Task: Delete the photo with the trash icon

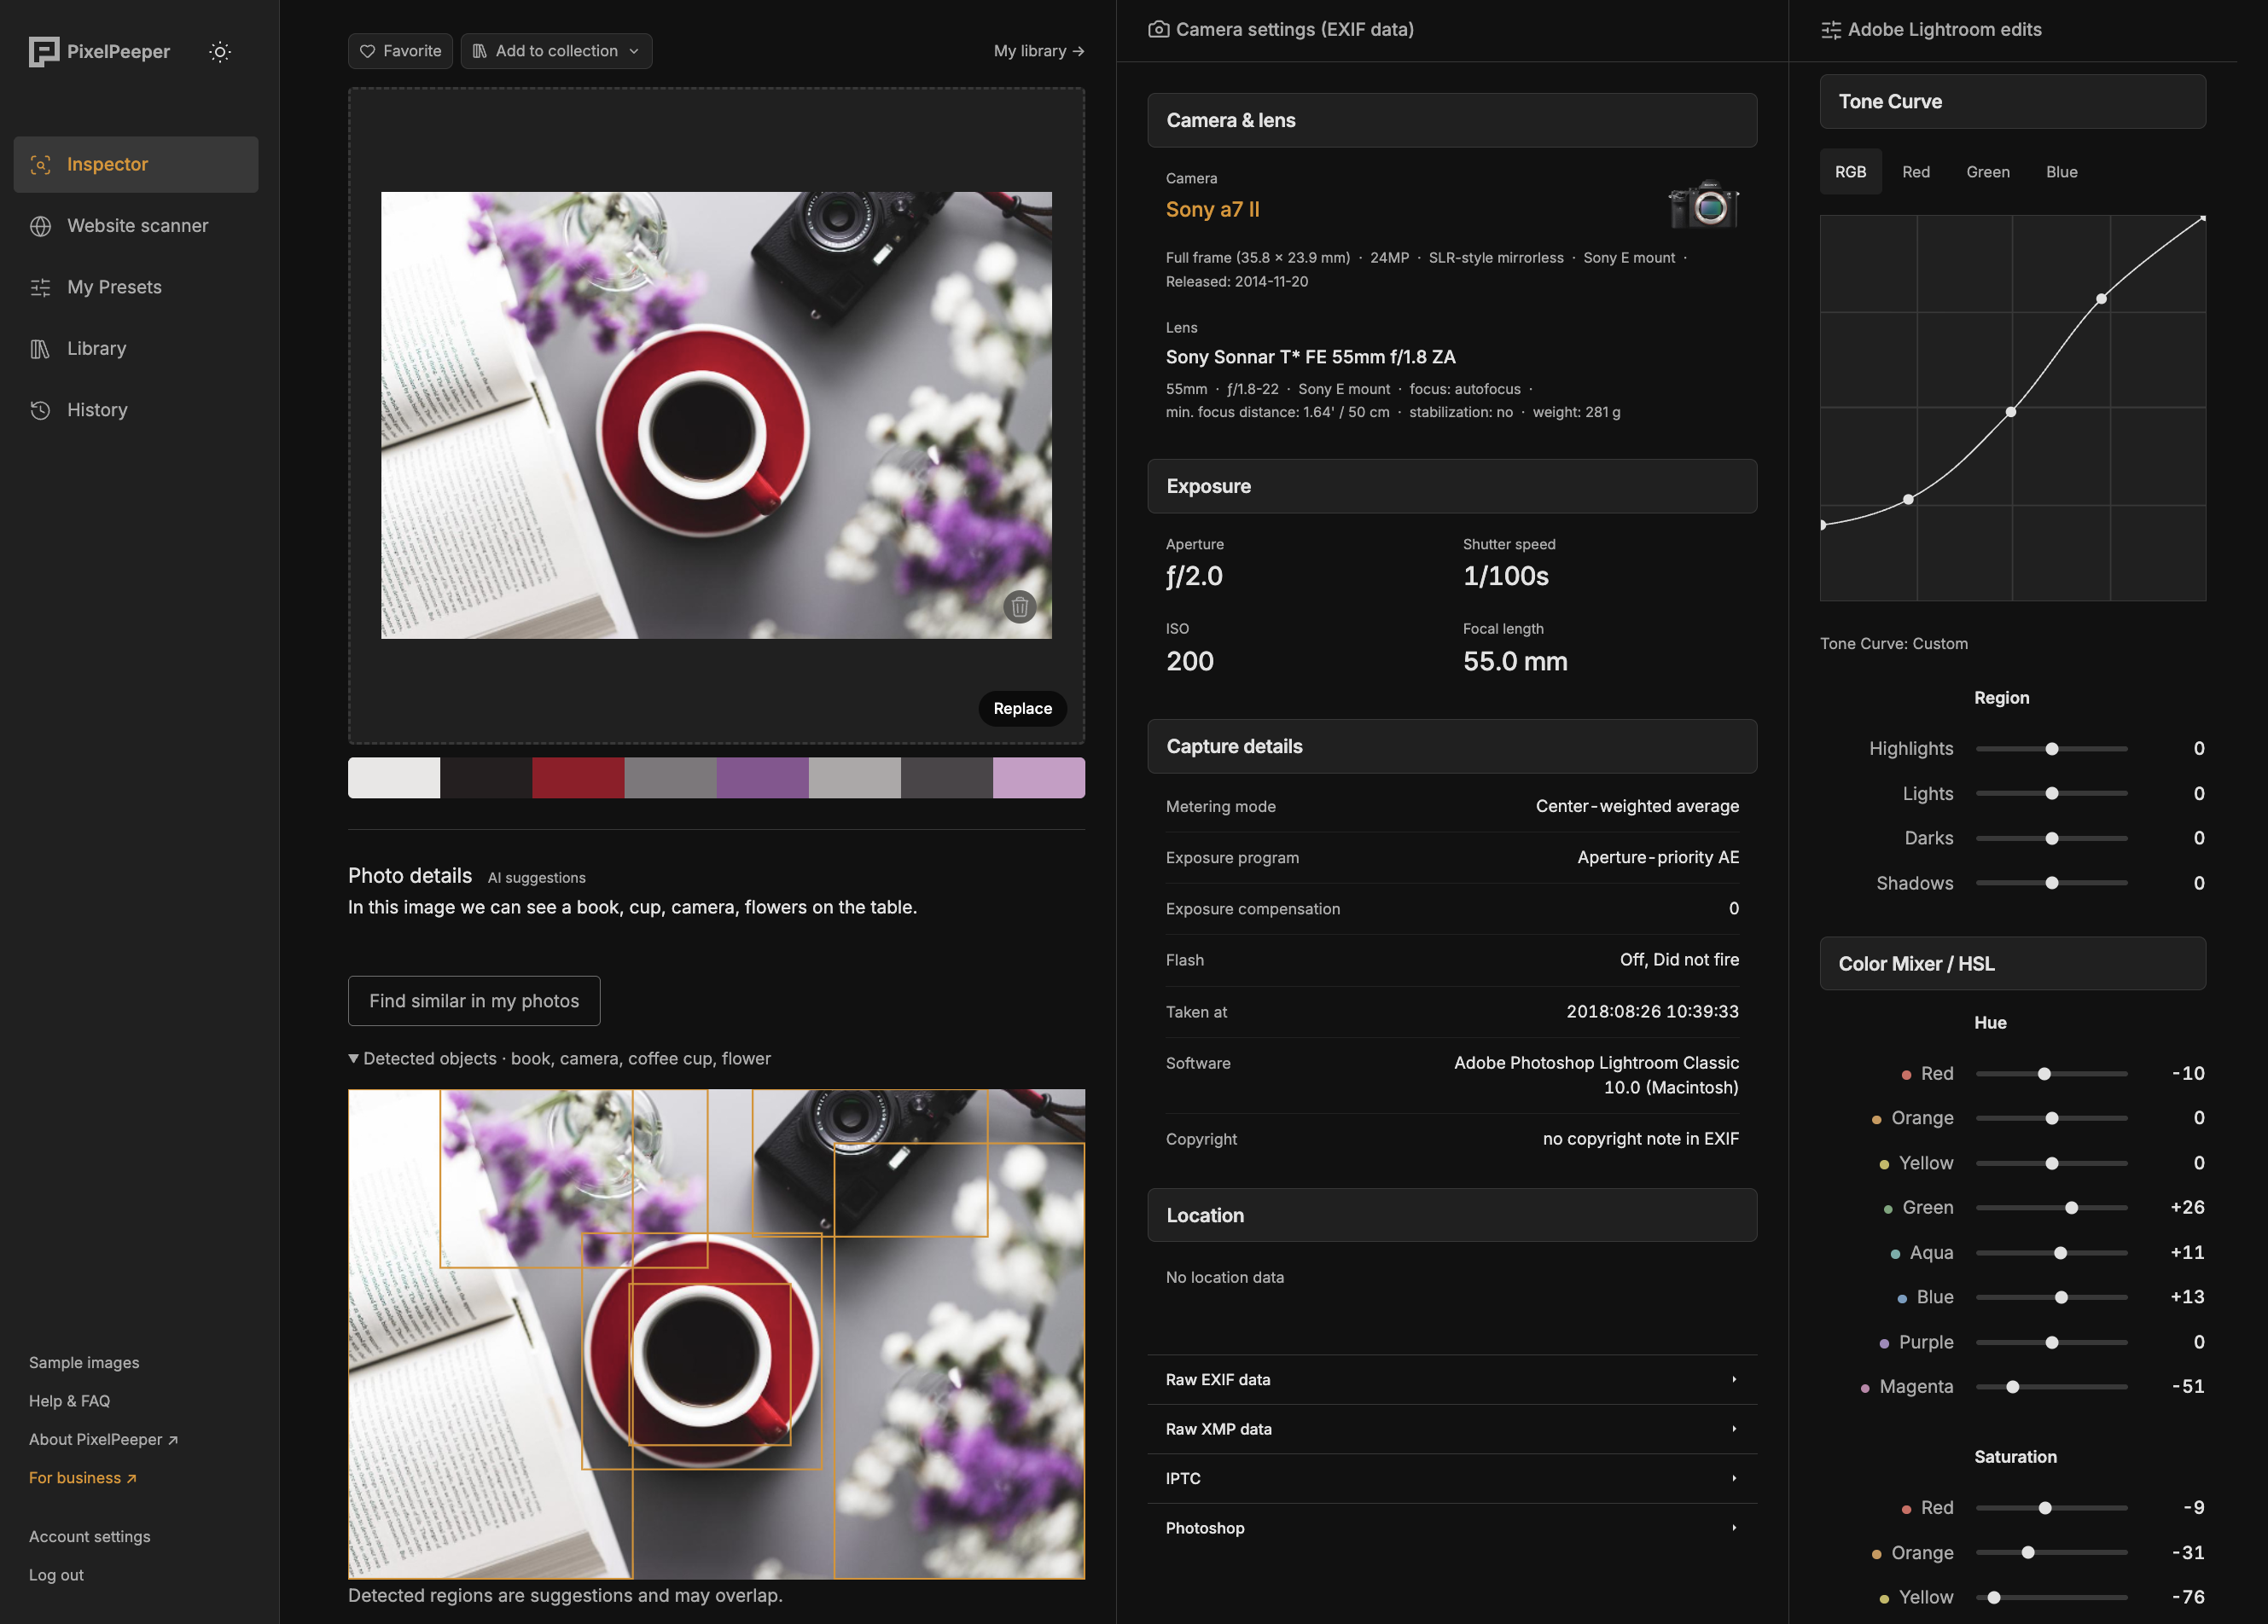Action: click(1019, 606)
